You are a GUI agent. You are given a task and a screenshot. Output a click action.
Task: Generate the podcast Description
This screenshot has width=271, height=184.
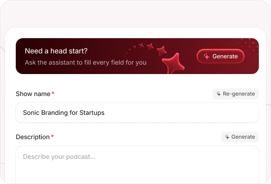[239, 137]
